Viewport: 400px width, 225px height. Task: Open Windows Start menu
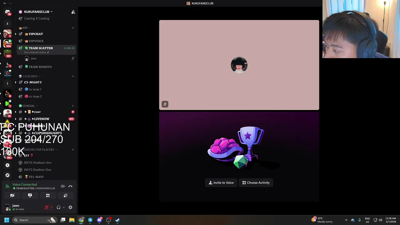click(x=7, y=220)
